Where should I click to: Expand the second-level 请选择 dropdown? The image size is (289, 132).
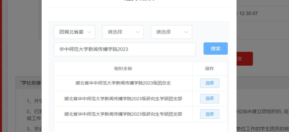click(123, 32)
